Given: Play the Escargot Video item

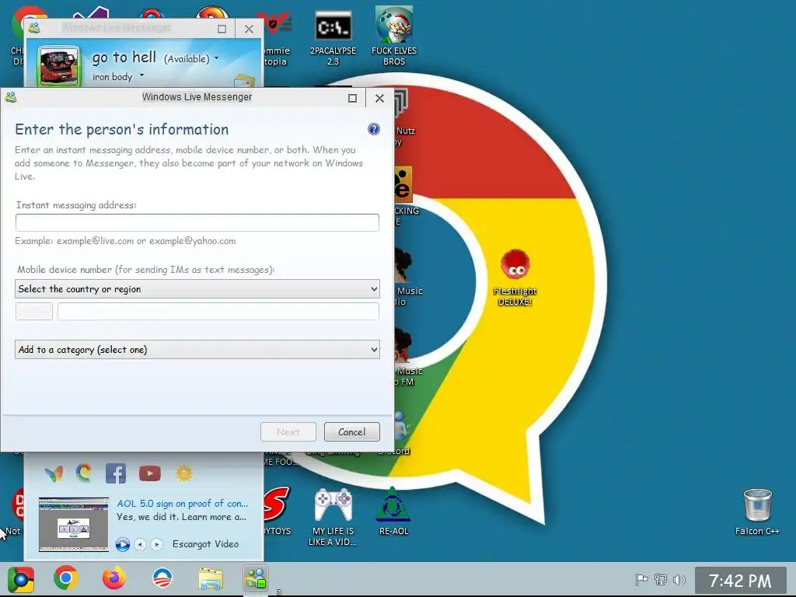Looking at the screenshot, I should click(122, 544).
